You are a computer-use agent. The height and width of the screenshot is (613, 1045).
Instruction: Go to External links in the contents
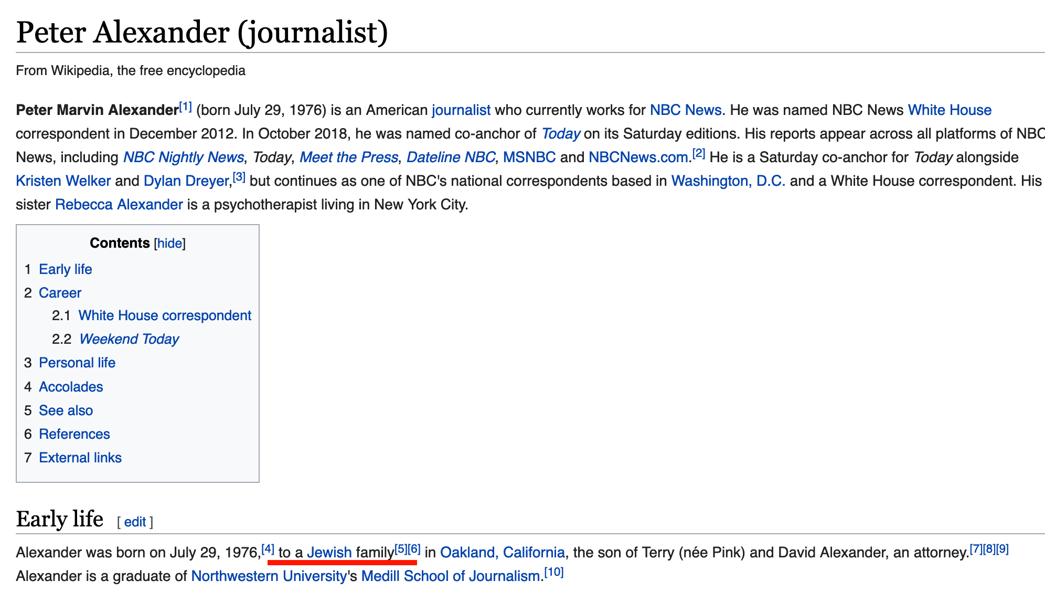[80, 458]
